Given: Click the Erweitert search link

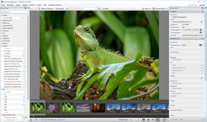Looking at the screenshot, I should tap(106, 9).
